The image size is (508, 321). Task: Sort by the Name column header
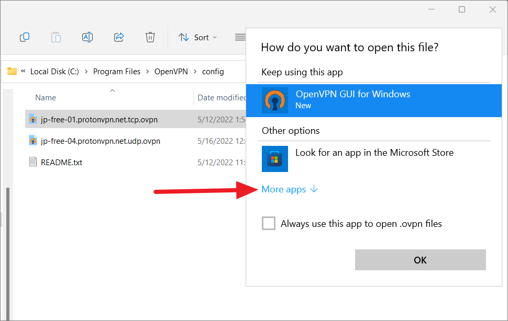coord(46,98)
